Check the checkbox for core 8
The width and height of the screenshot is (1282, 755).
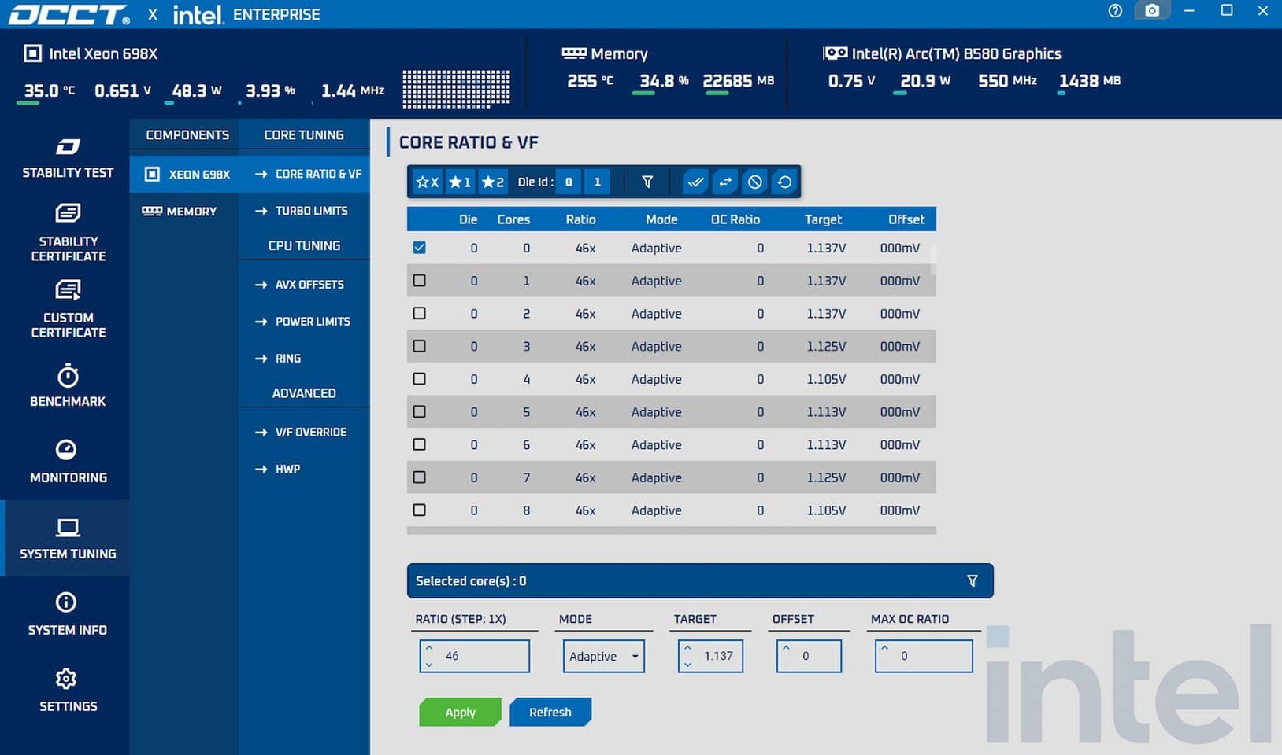(x=419, y=510)
